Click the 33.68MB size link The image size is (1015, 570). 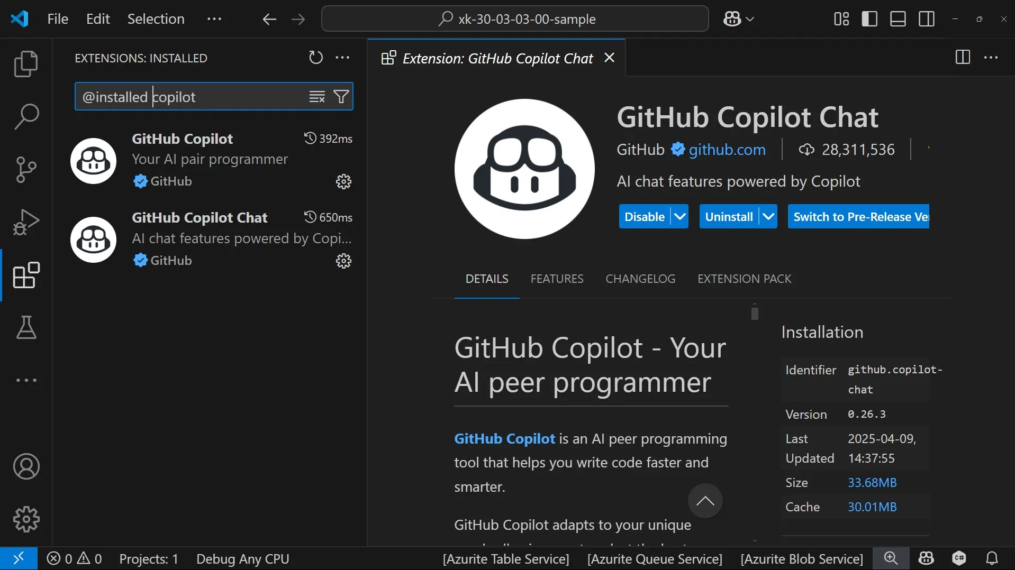872,483
